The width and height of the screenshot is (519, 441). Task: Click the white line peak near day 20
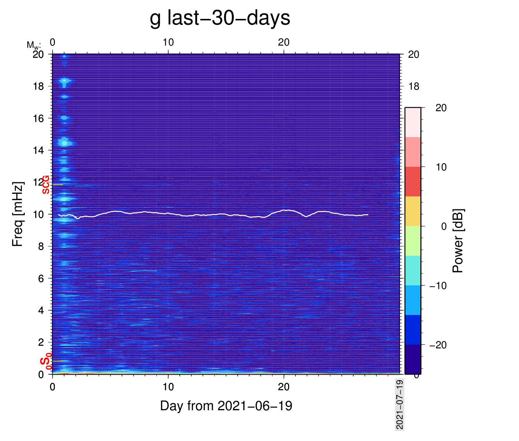(285, 210)
